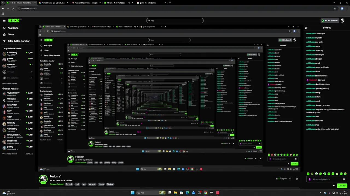This screenshot has width=350, height=196.
Task: Click the outermost KICK logo in the header
Action: [x=14, y=20]
